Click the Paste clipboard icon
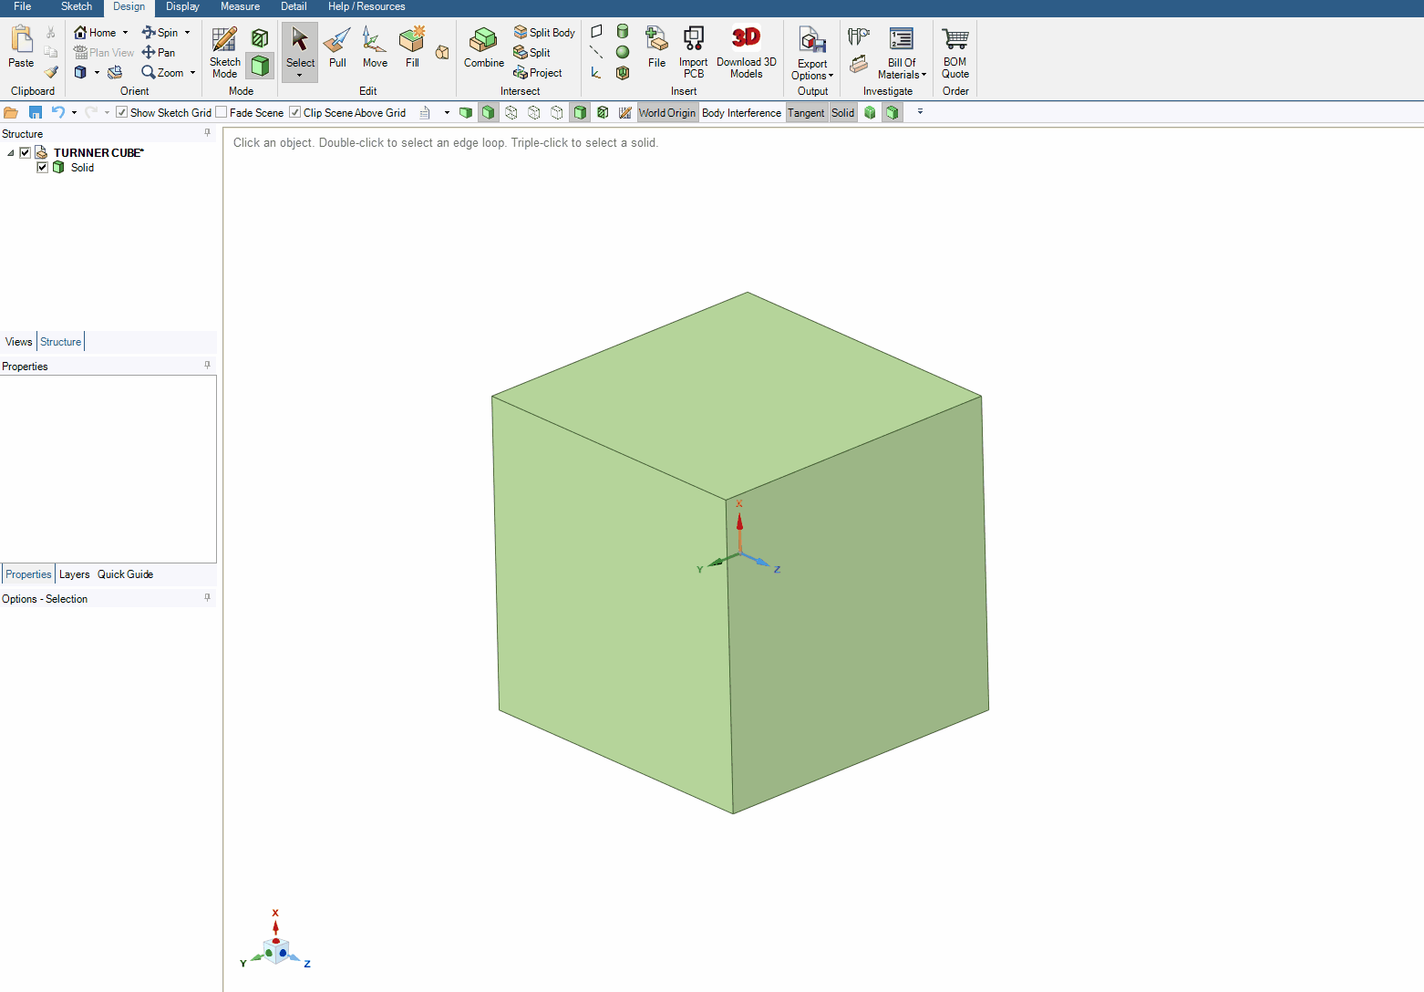 21,46
